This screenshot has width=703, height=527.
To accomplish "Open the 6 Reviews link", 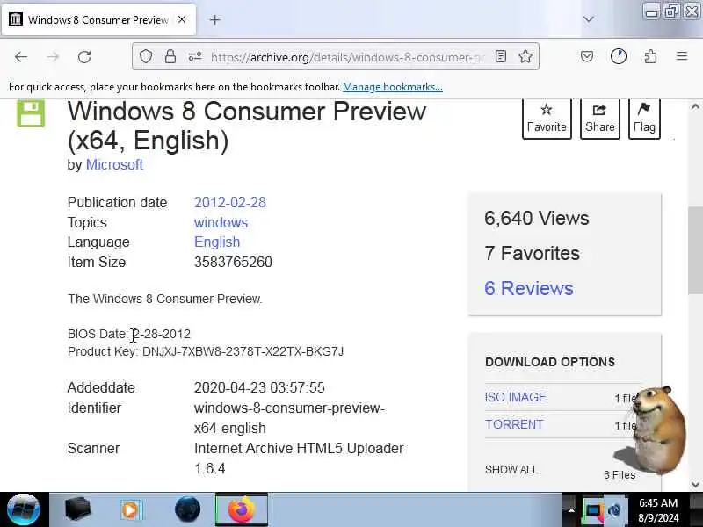I will [529, 288].
